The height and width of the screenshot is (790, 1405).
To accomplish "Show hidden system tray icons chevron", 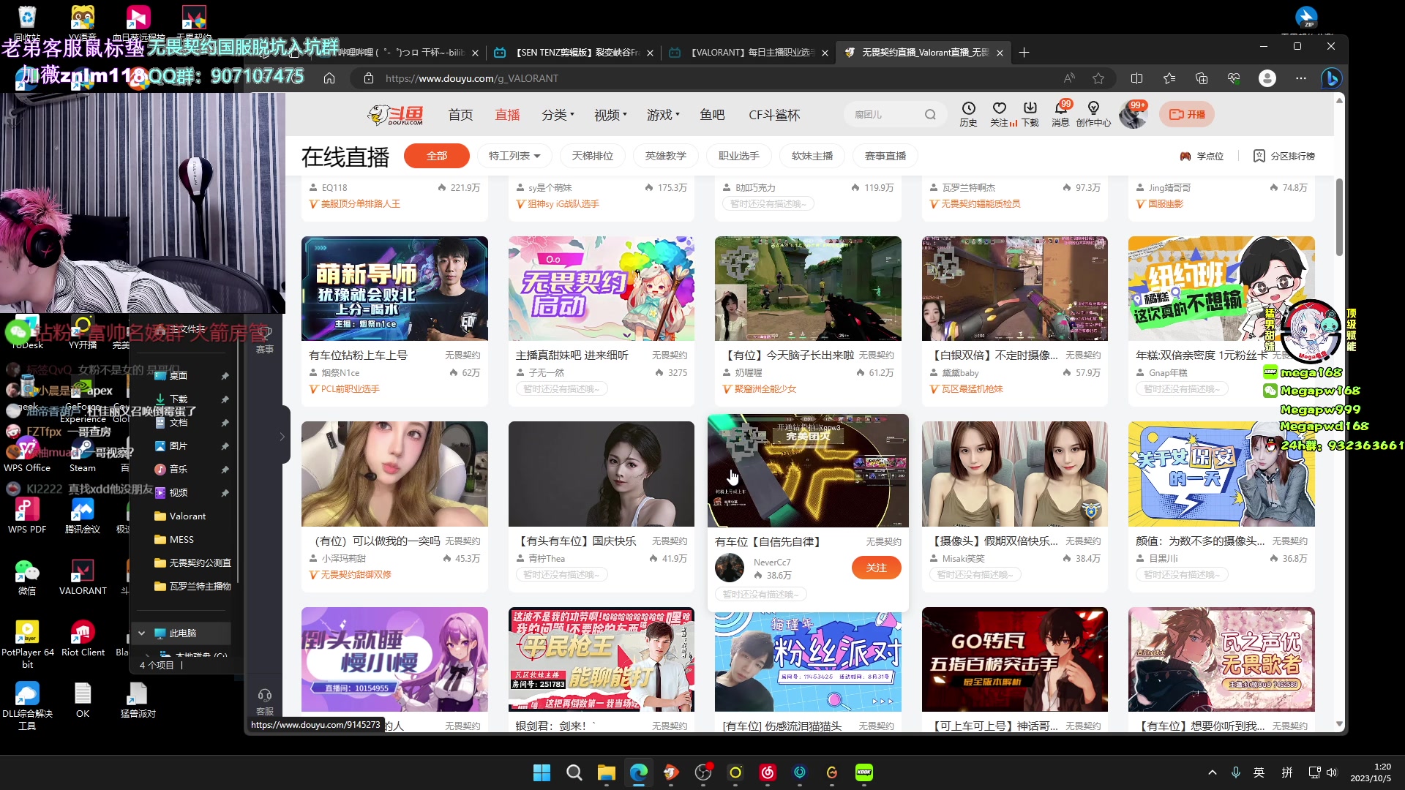I will 1213,772.
